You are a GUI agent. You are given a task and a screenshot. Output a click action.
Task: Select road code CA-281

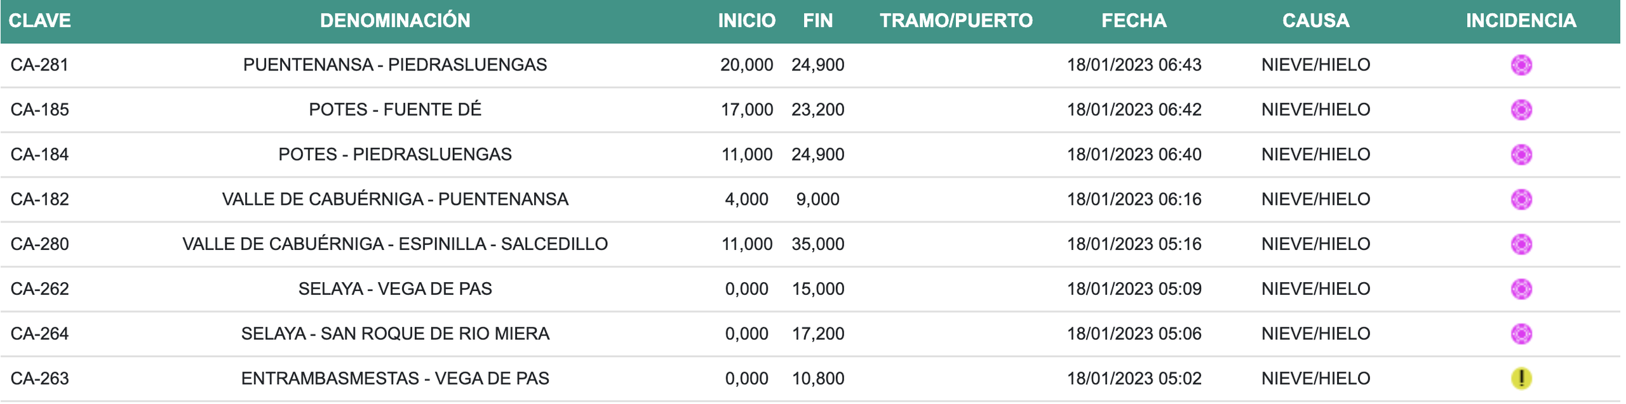[39, 65]
